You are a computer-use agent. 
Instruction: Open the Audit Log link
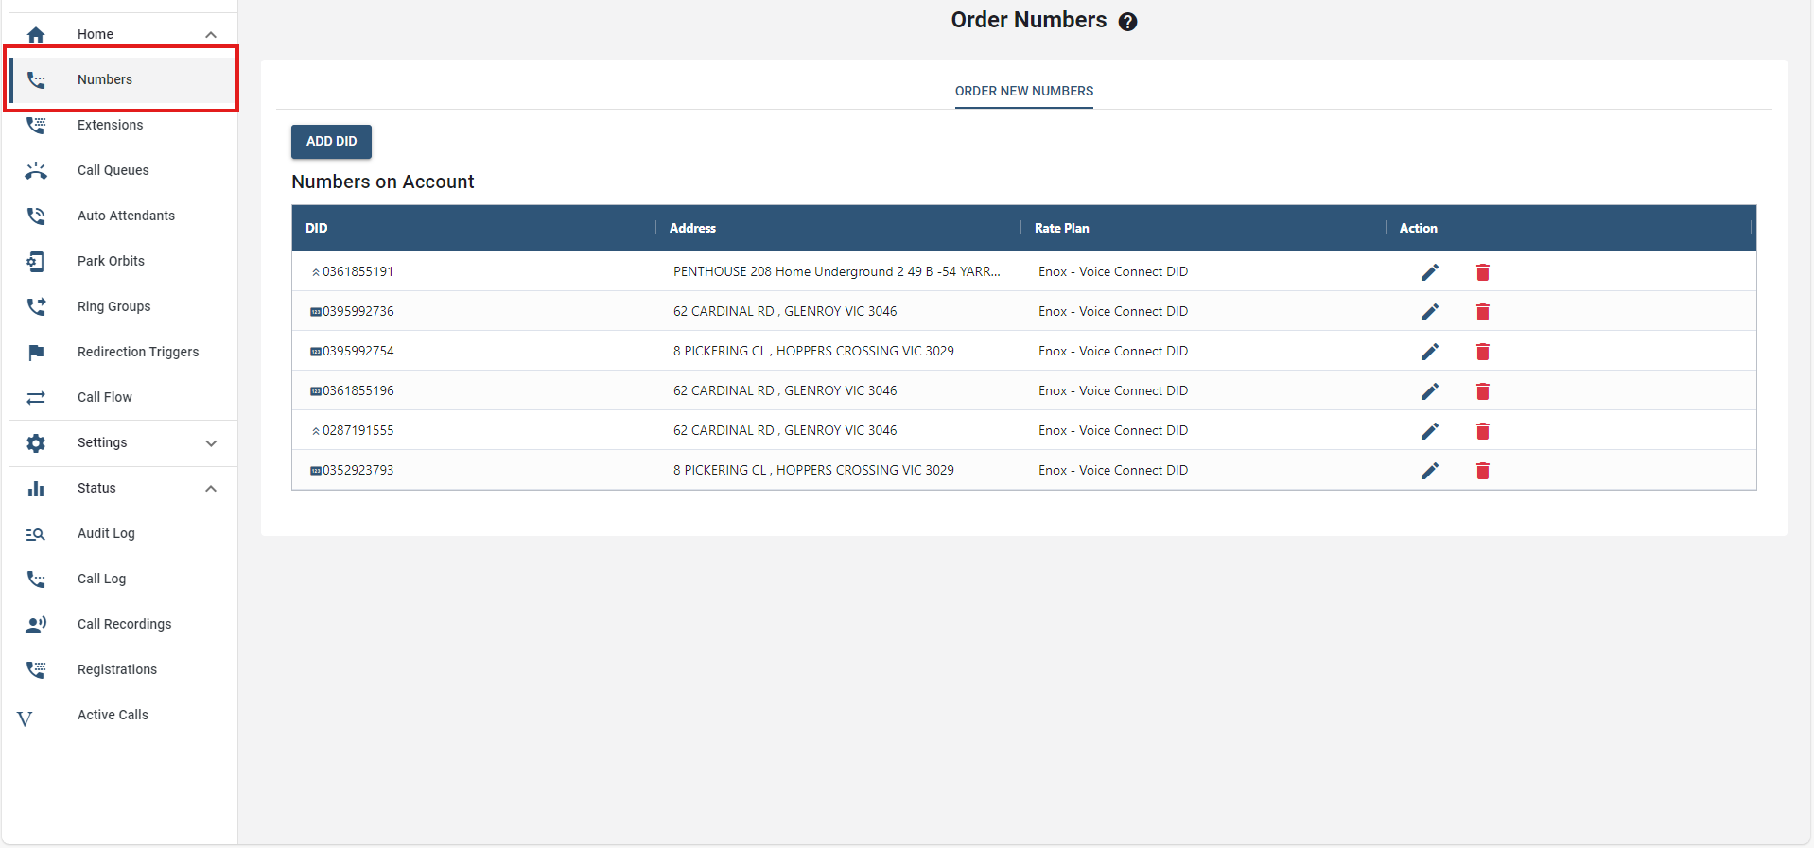[106, 534]
